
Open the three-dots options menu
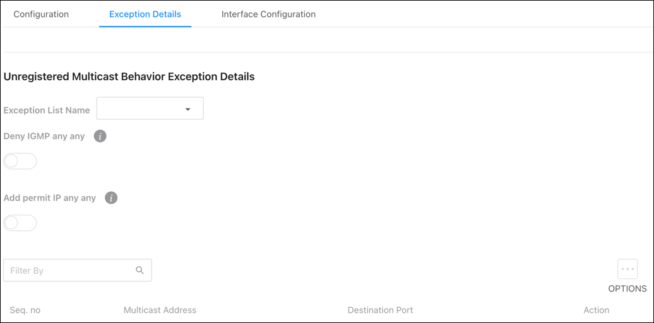627,269
